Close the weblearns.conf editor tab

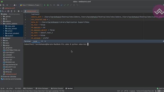tap(38, 11)
